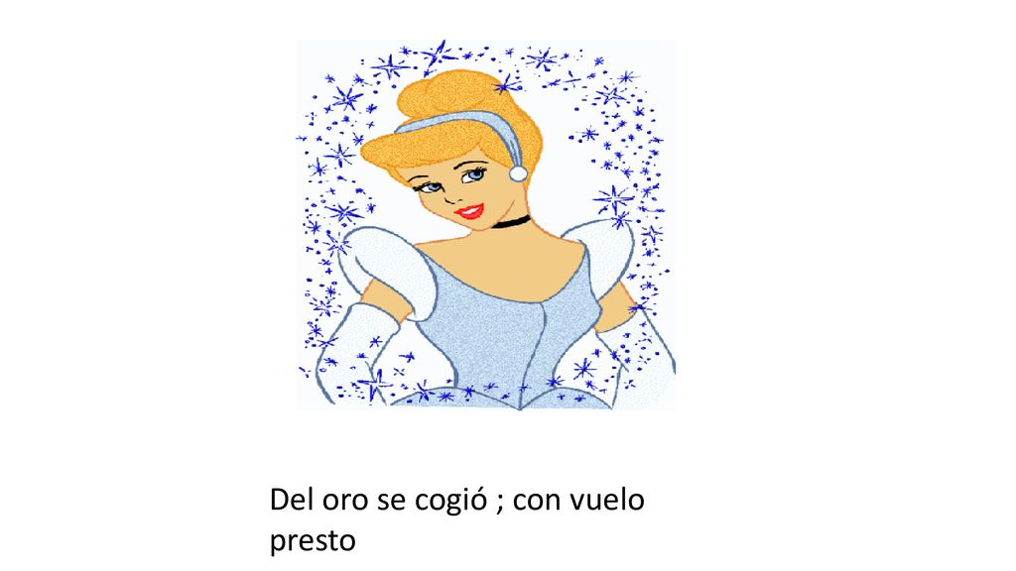Screen dimensions: 1016x571
Task: Click Cinderella's red lips
Action: click(469, 212)
